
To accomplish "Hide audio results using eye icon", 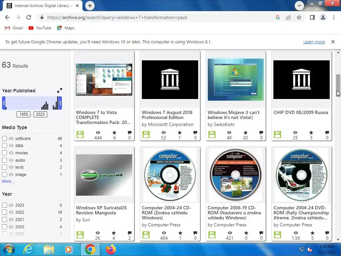I will pyautogui.click(x=11, y=160).
